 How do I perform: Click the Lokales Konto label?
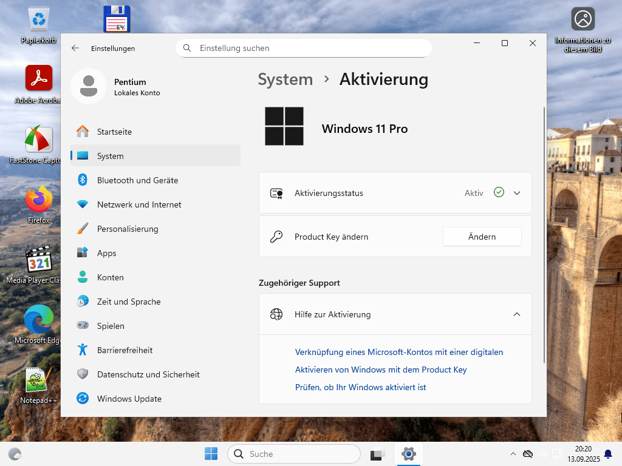137,93
